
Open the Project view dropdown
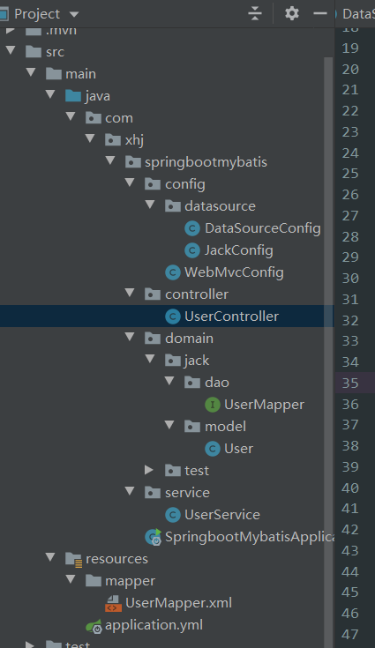(x=74, y=14)
